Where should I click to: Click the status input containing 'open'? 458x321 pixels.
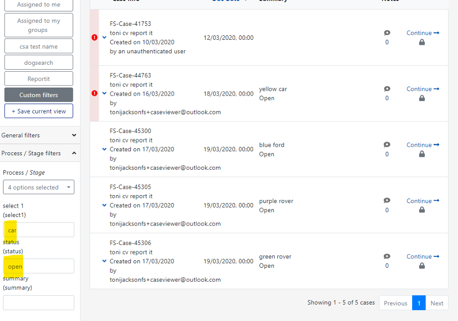tap(38, 266)
